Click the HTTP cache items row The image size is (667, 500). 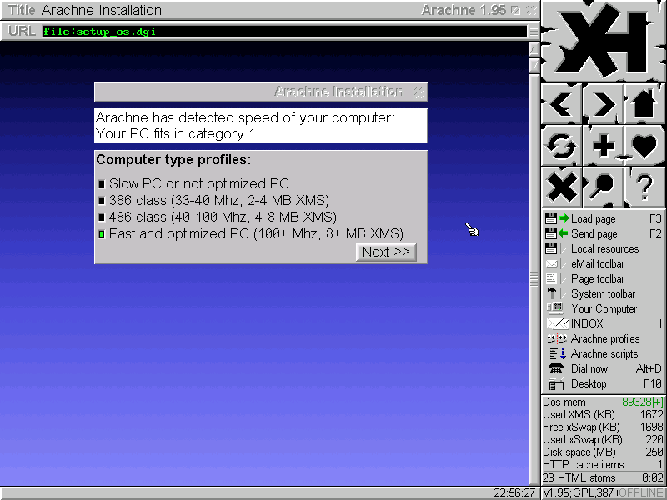click(603, 464)
